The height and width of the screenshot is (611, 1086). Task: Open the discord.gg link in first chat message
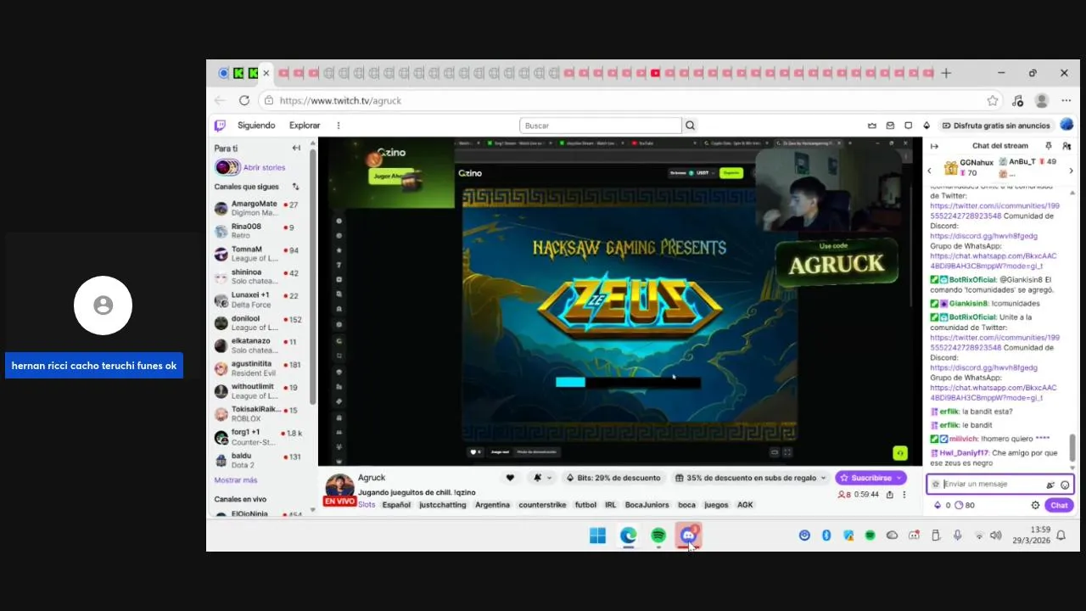[983, 236]
